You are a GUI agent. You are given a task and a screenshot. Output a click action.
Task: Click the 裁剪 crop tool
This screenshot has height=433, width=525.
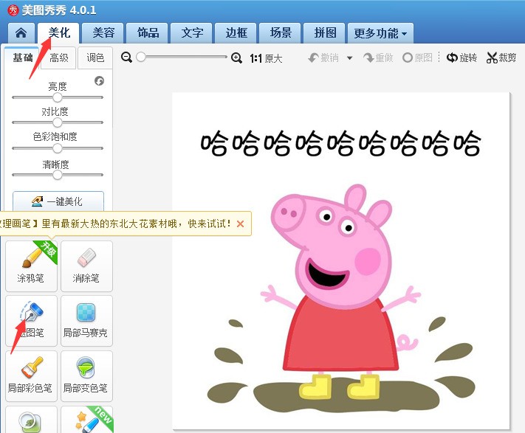coord(501,58)
